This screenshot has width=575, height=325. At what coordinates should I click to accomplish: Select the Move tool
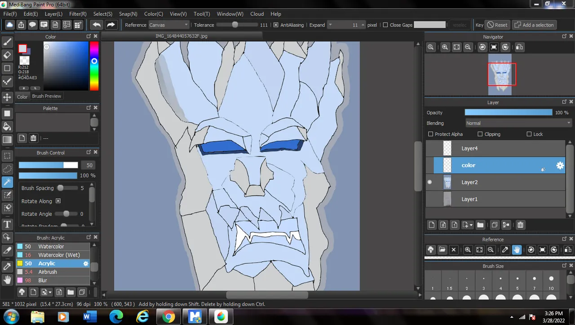pyautogui.click(x=7, y=97)
